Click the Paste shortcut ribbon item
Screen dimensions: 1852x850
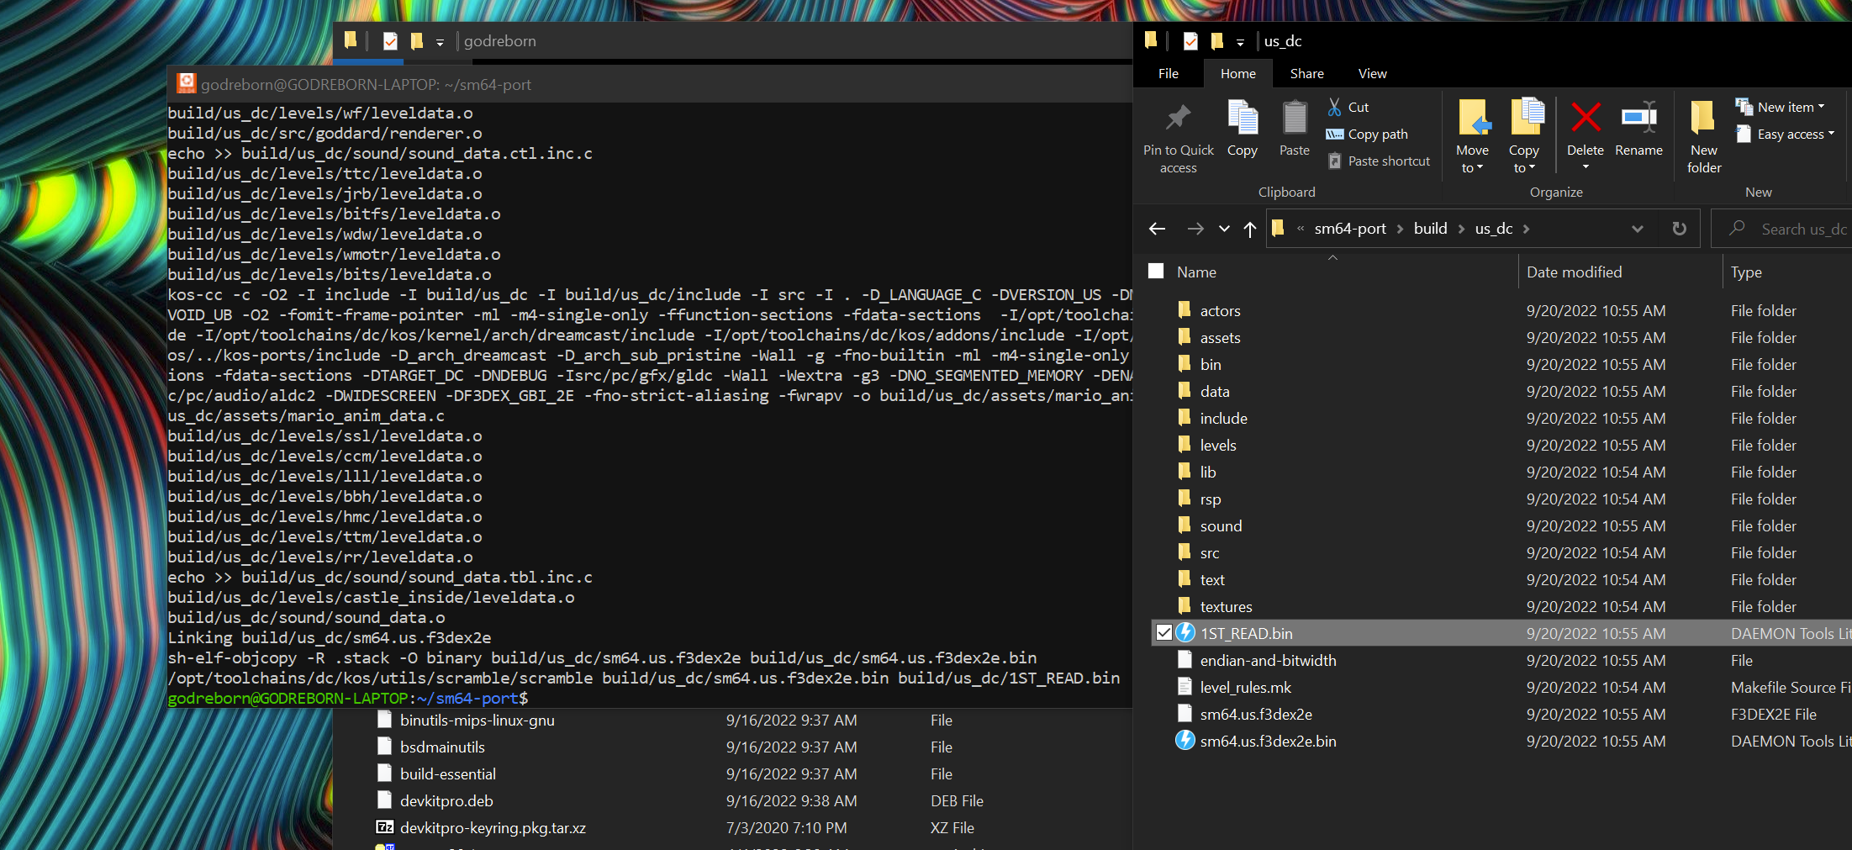point(1379,161)
